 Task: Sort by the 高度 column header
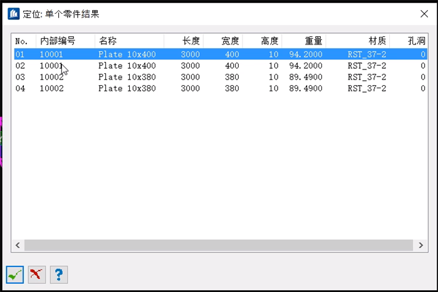coord(269,41)
